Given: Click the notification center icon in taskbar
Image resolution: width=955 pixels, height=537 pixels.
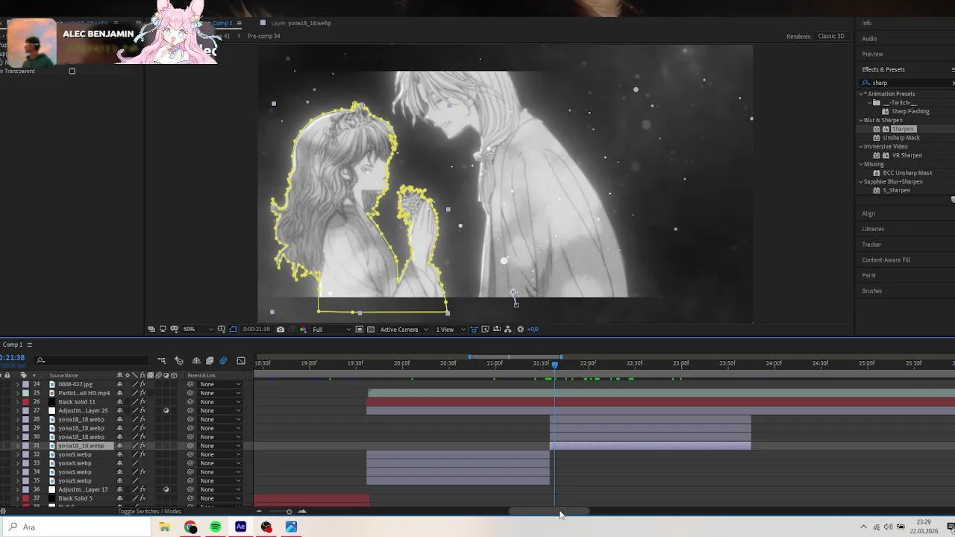Looking at the screenshot, I should tap(950, 527).
